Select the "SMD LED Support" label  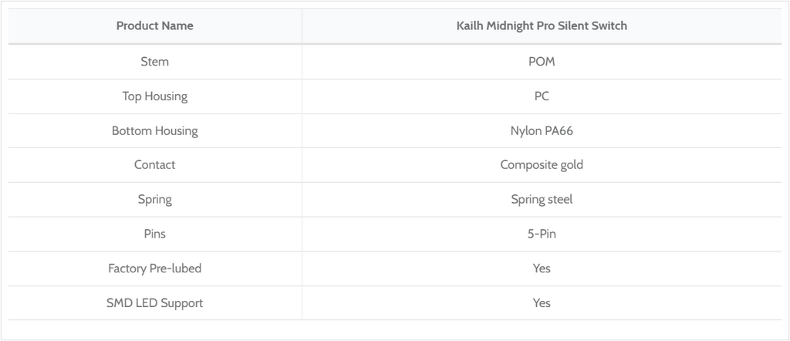coord(154,303)
